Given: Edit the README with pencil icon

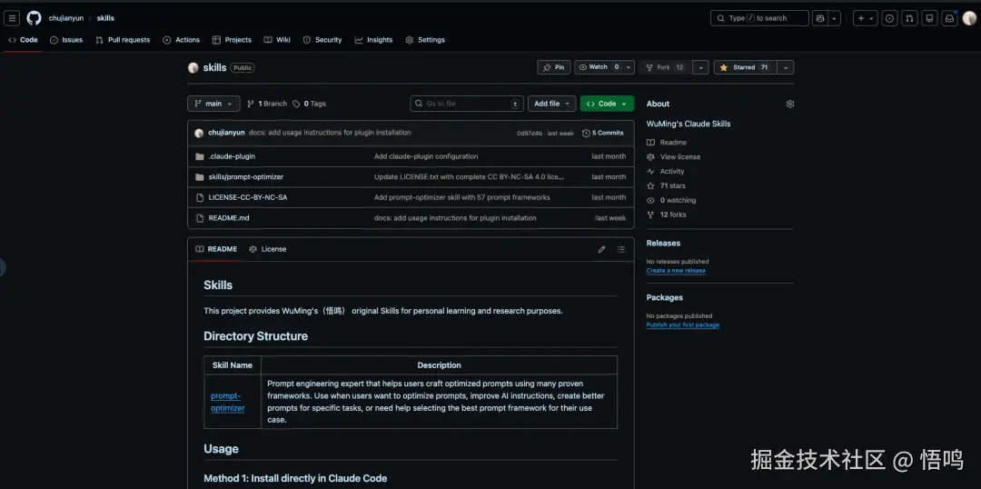Looking at the screenshot, I should tap(601, 249).
